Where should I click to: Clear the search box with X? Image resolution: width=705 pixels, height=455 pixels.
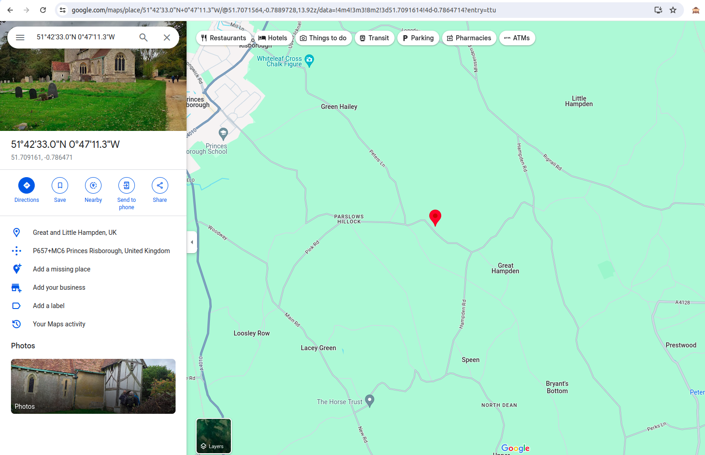[167, 38]
